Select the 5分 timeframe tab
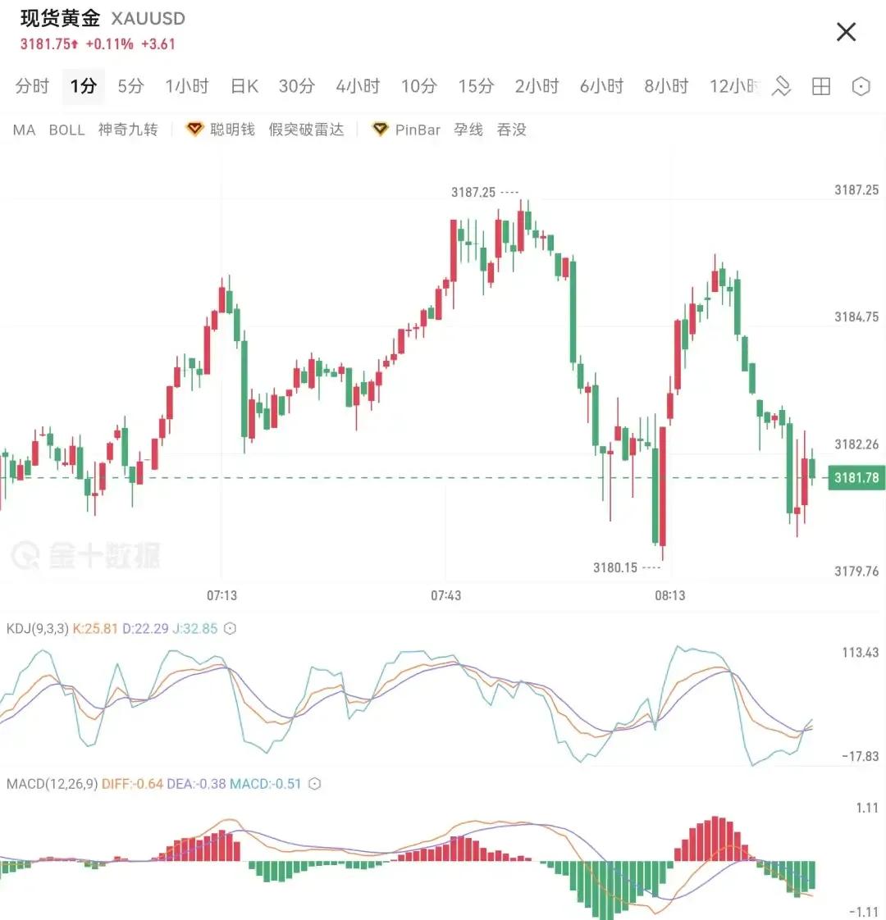The width and height of the screenshot is (886, 920). 129,86
